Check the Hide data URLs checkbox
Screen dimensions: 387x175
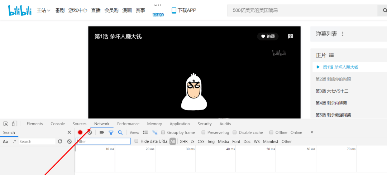click(x=136, y=141)
